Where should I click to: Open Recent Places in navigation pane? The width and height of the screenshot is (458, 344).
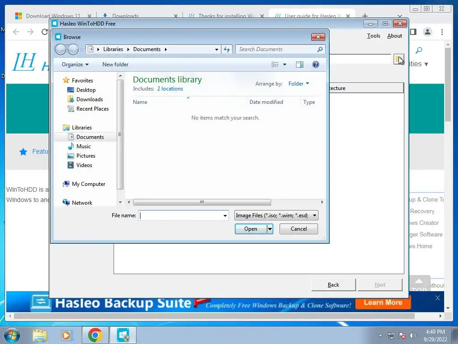coord(92,108)
